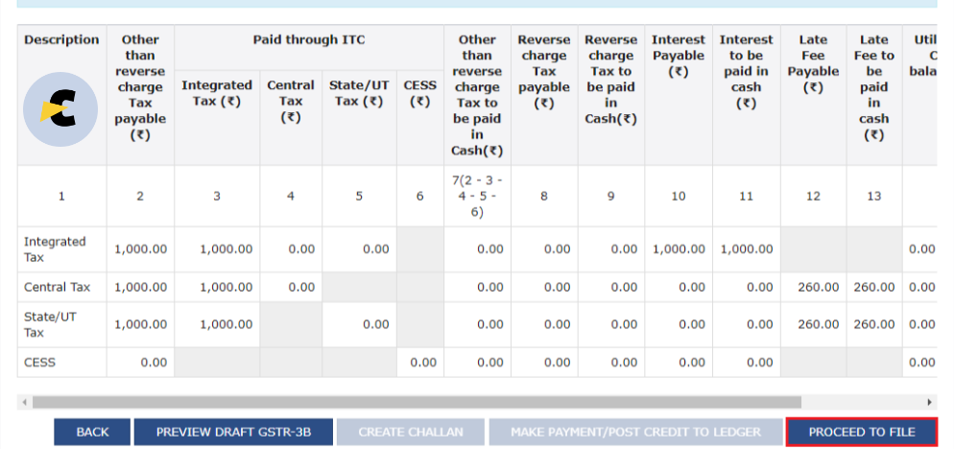The height and width of the screenshot is (449, 954).
Task: Open PREVIEW DRAFT GSTR-3B
Action: click(233, 432)
